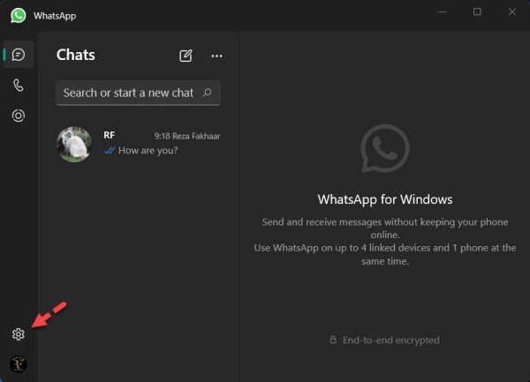Click the 9:18 Reza Fakhaar timestamp text
530x382 pixels.
pyautogui.click(x=187, y=136)
